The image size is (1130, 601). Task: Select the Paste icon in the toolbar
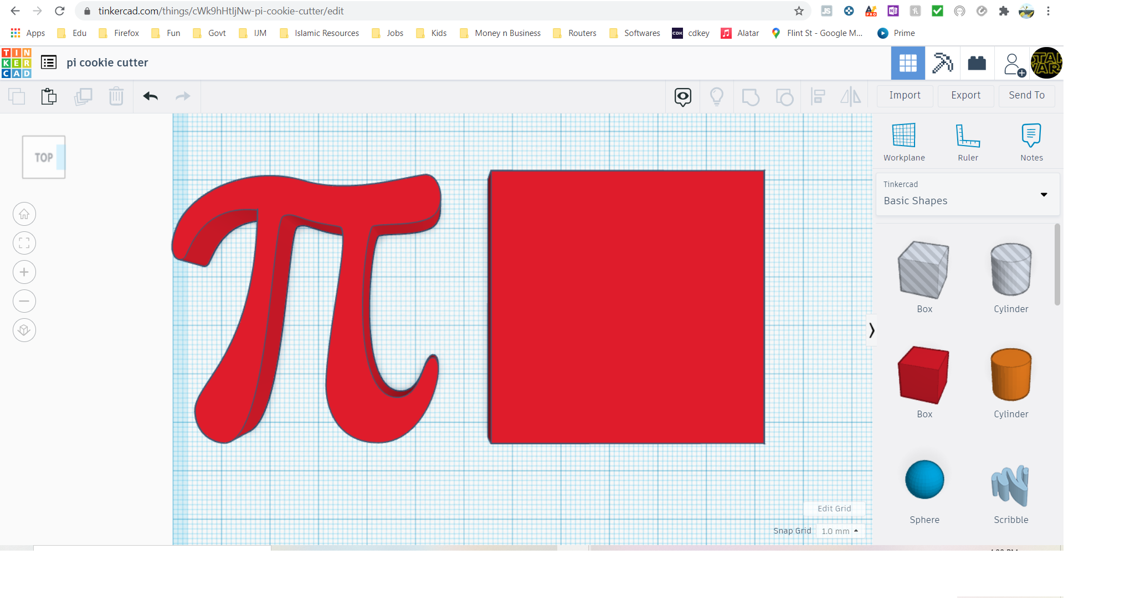[49, 96]
